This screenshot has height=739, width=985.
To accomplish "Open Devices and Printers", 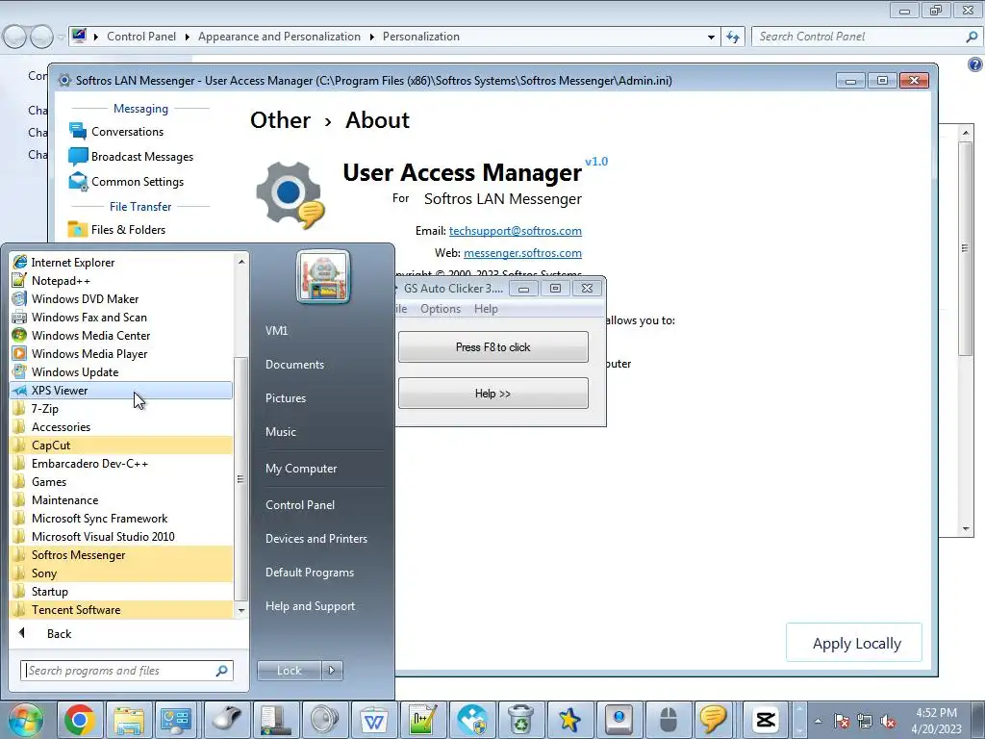I will 316,539.
